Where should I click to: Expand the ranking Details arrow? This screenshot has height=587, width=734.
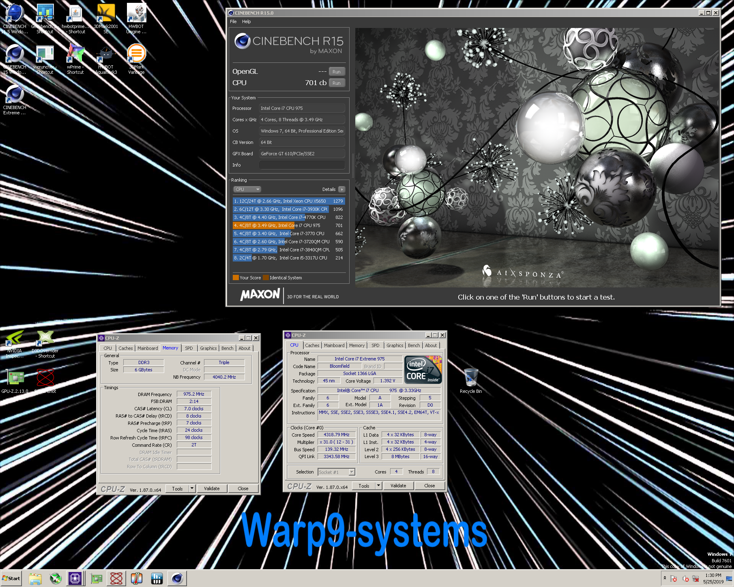(342, 189)
